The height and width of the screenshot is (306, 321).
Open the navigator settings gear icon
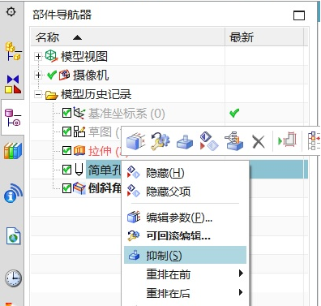pos(11,12)
